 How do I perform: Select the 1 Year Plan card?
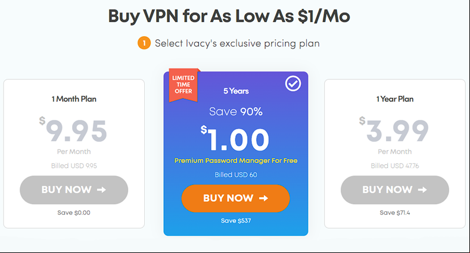point(395,154)
